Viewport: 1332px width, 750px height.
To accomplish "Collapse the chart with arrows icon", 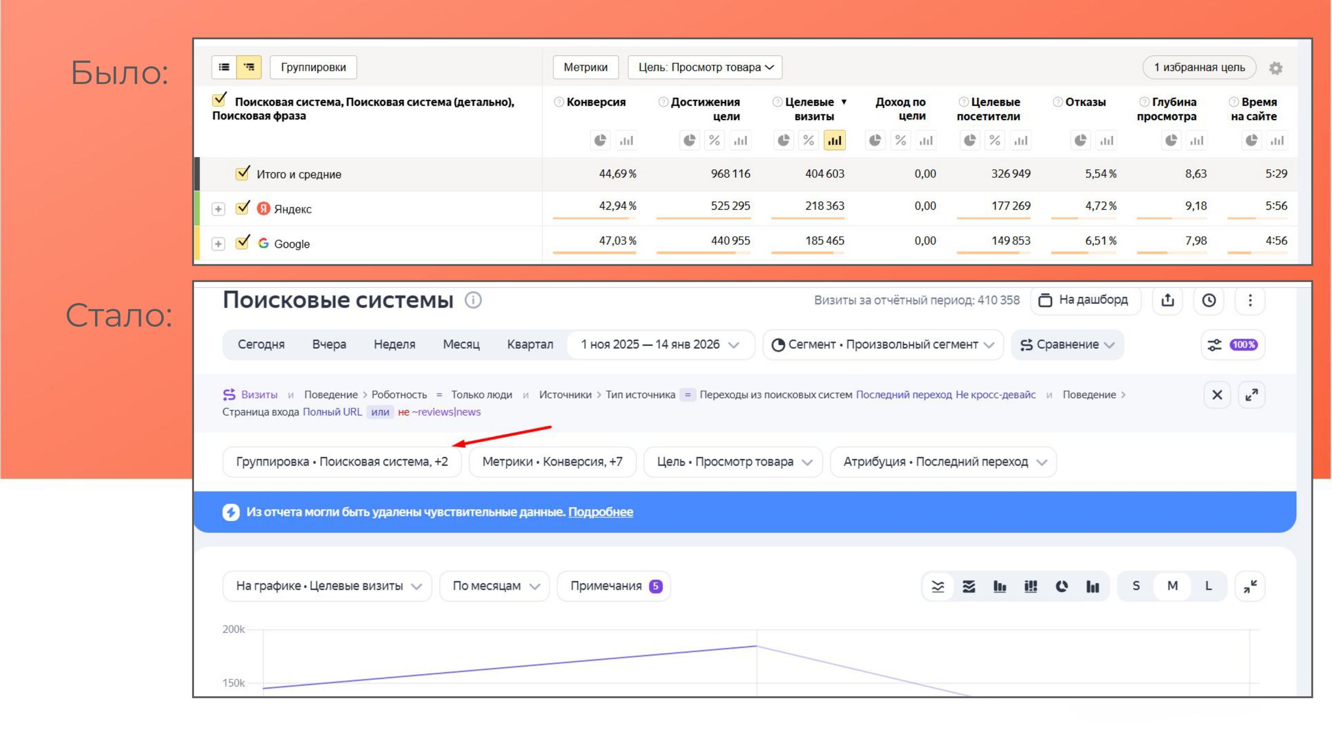I will 1250,586.
